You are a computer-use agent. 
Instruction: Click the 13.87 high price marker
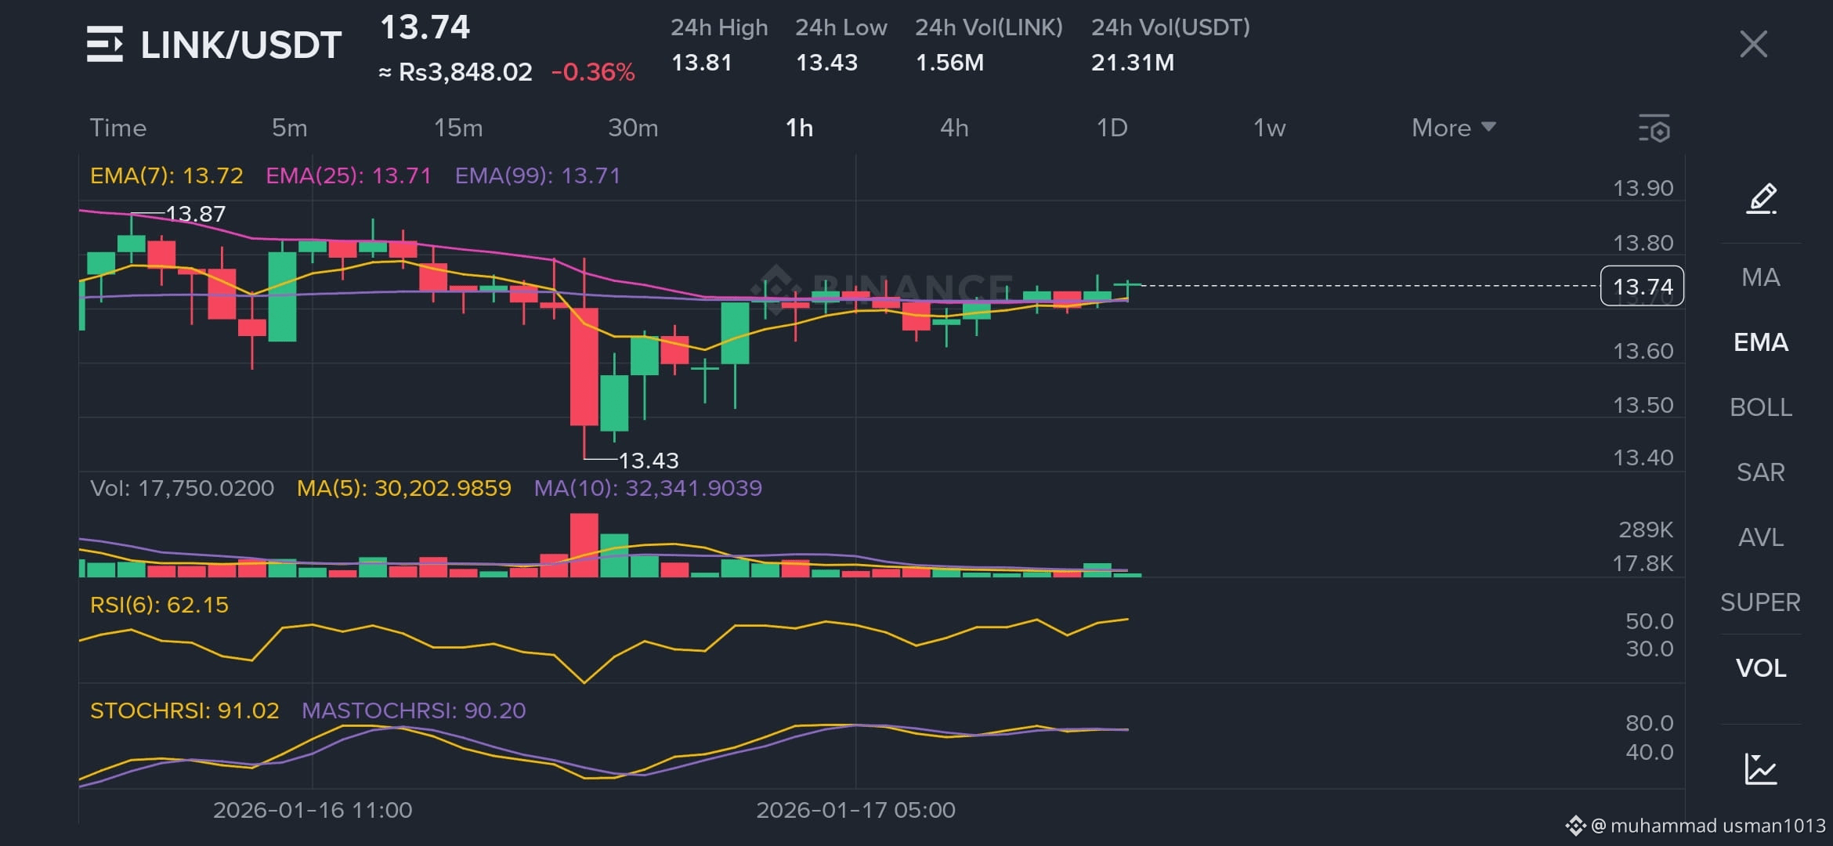coord(195,214)
